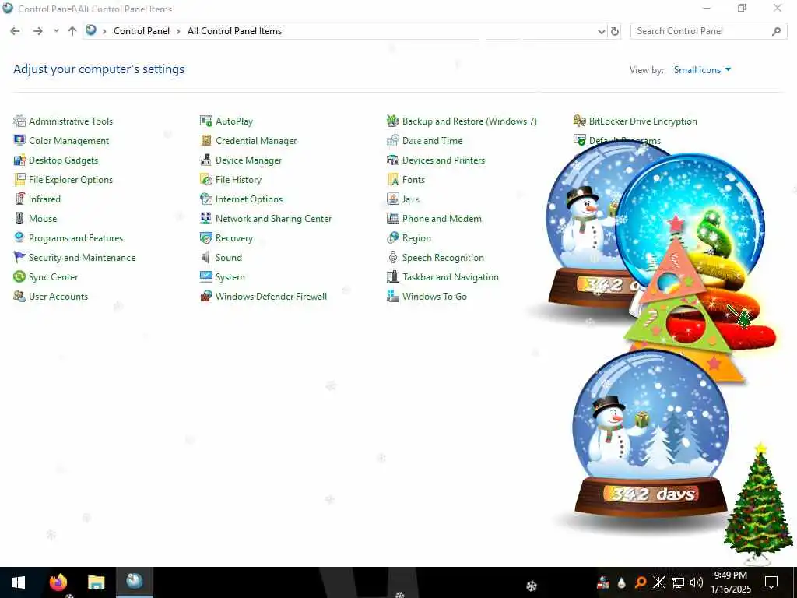Open the Speech Recognition link

[443, 258]
